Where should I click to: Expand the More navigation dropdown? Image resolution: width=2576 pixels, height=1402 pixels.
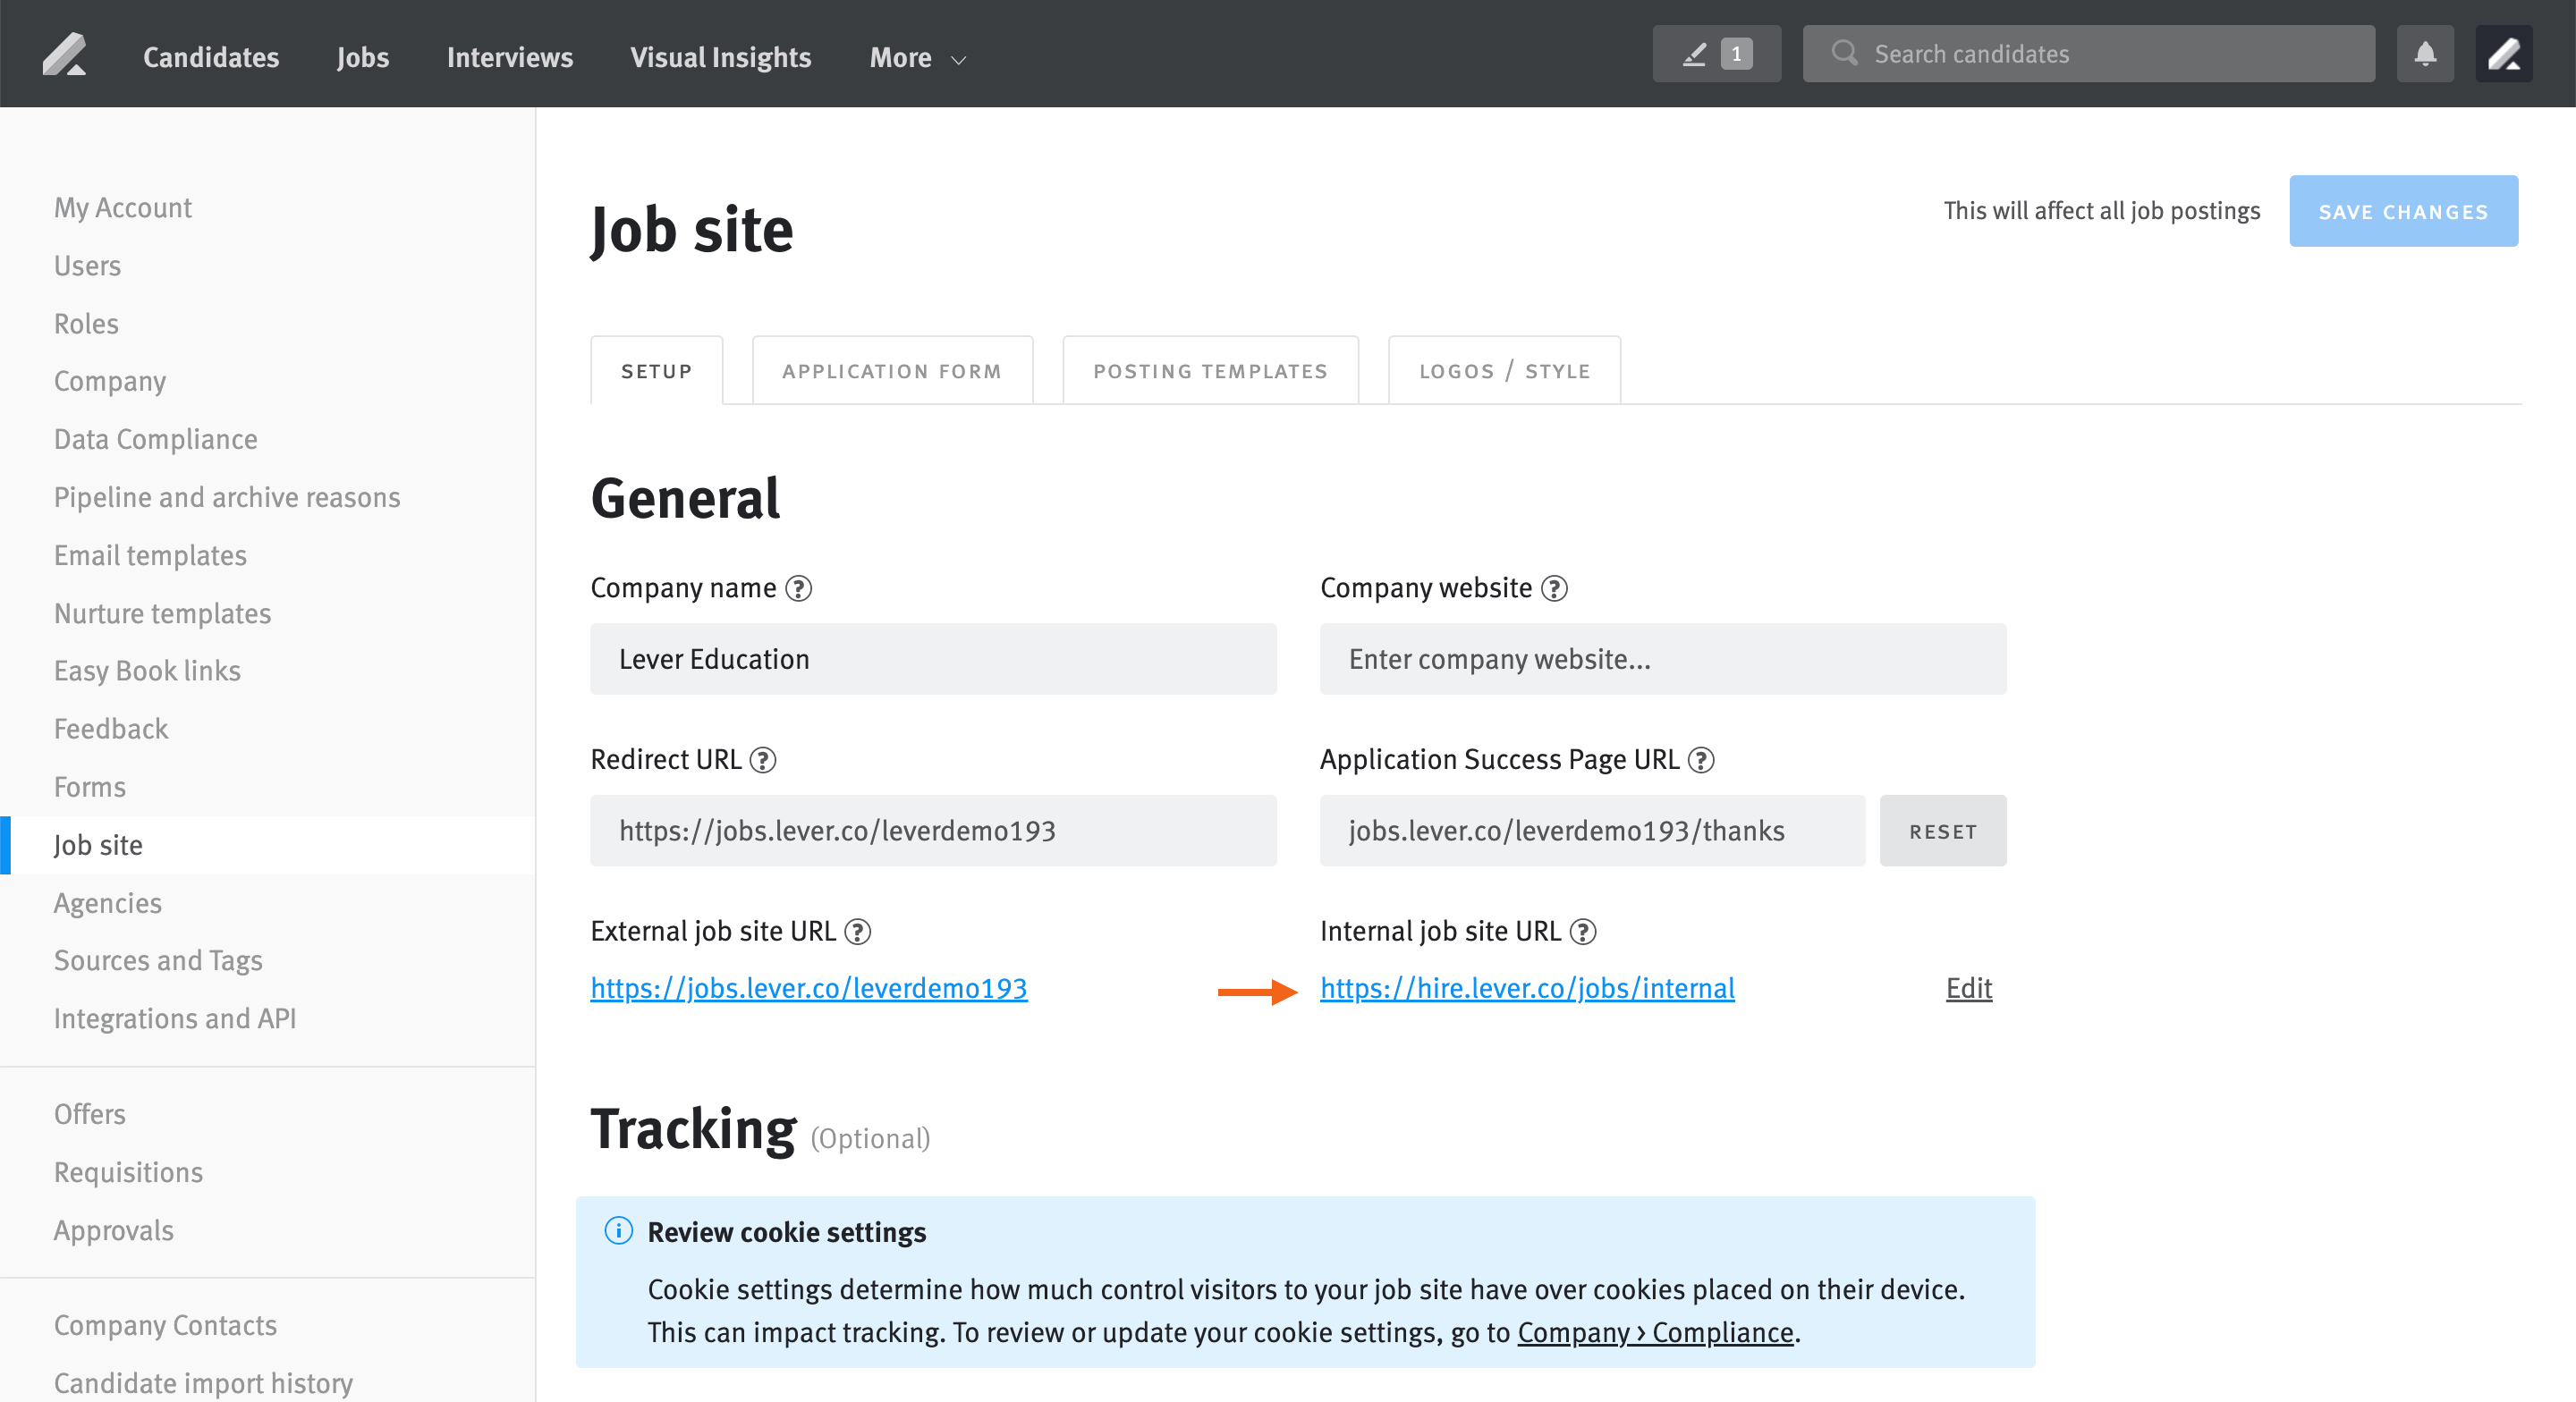pos(915,57)
